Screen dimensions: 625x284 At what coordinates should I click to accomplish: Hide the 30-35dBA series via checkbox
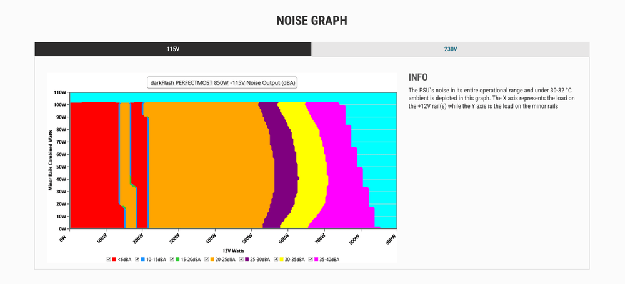pyautogui.click(x=275, y=258)
